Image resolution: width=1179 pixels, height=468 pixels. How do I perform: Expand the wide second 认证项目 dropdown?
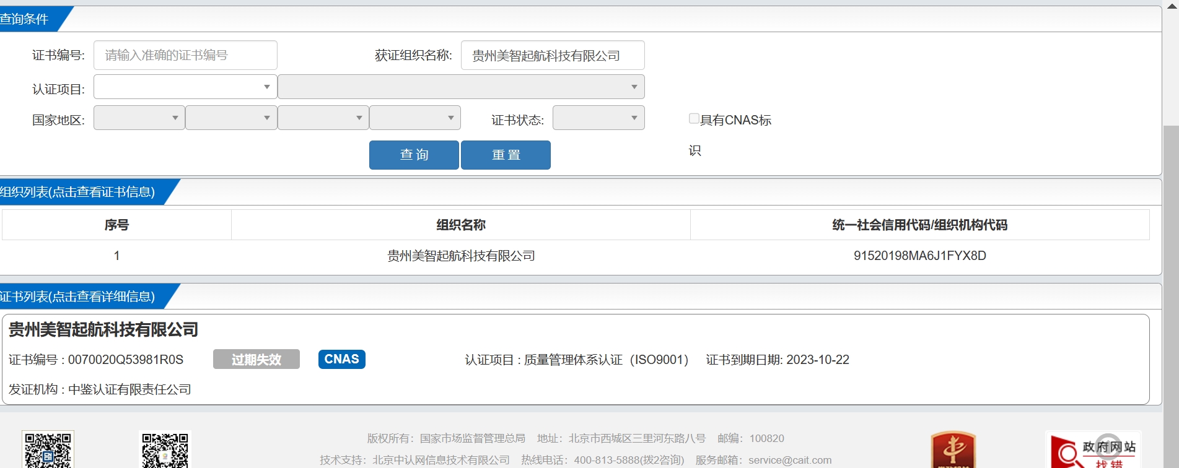click(x=461, y=87)
